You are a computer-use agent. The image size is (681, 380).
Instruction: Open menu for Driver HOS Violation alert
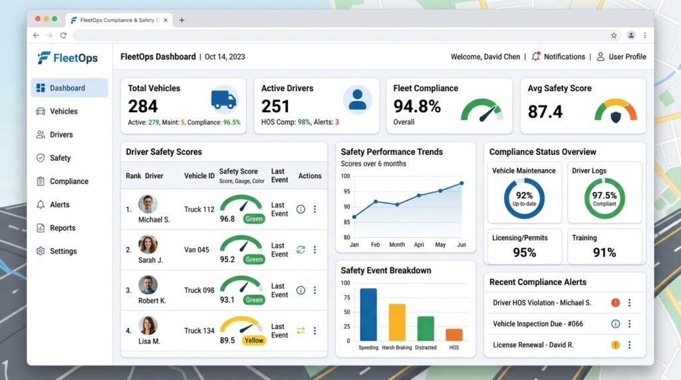pos(629,303)
